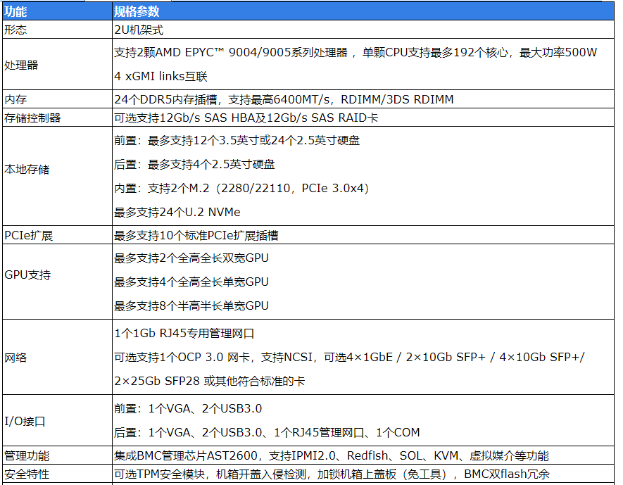
Task: Select the 内存 row label
Action: [x=16, y=99]
